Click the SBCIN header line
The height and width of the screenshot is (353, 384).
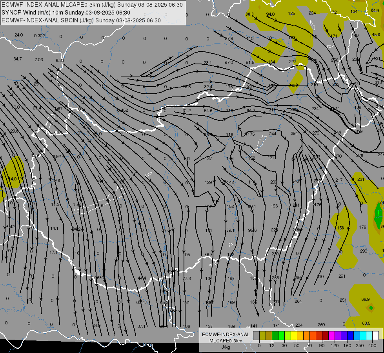(81, 20)
